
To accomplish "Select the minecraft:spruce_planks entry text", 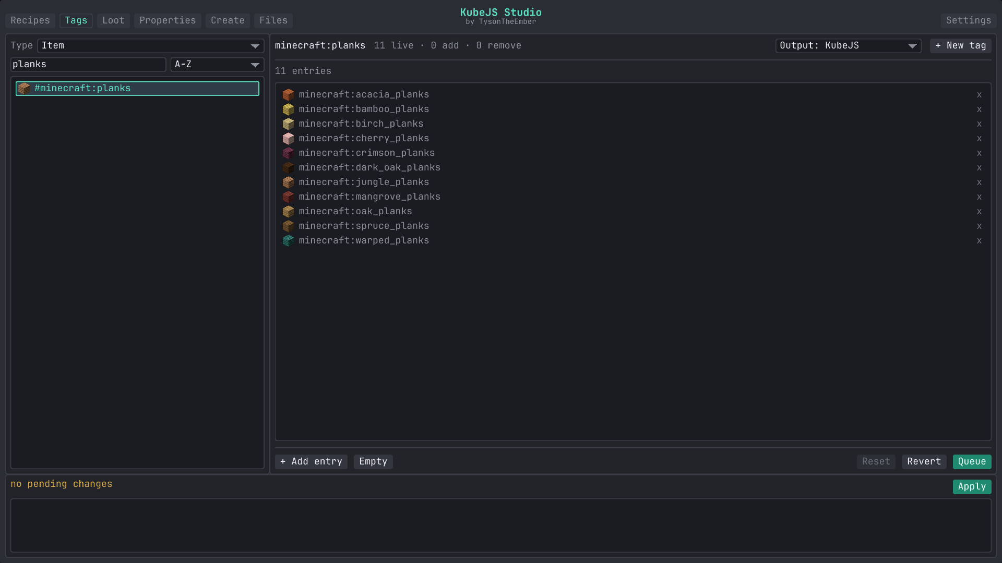I will tap(364, 226).
